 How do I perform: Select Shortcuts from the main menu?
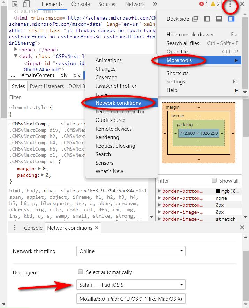coord(199,73)
